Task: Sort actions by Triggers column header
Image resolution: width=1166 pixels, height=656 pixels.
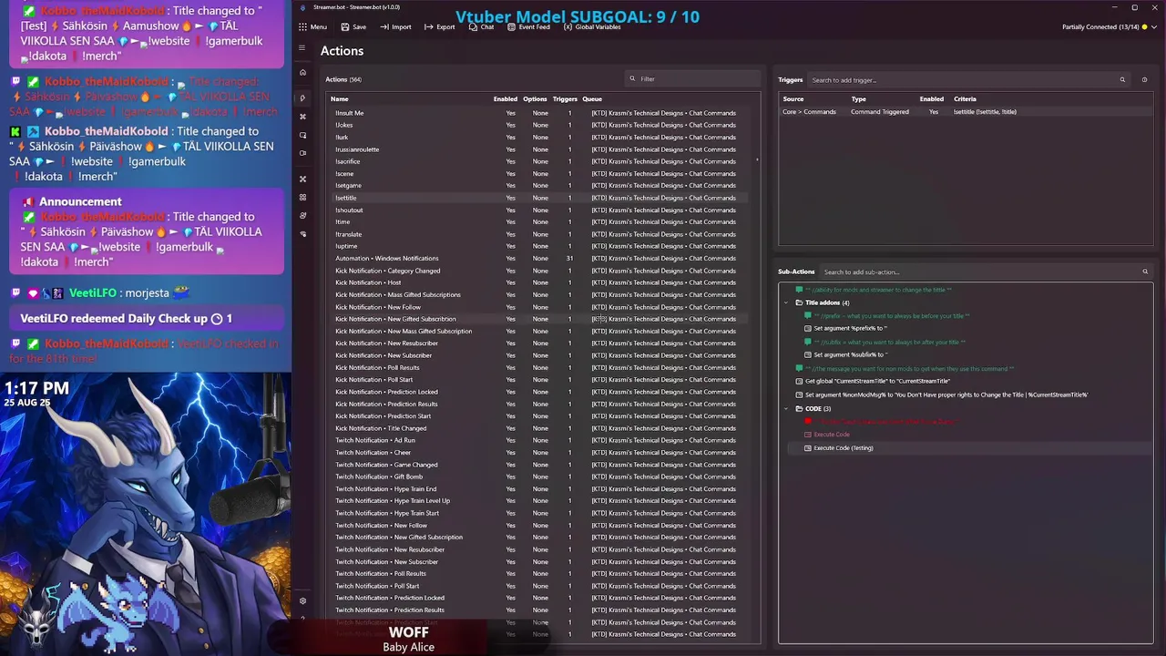Action: [x=565, y=98]
